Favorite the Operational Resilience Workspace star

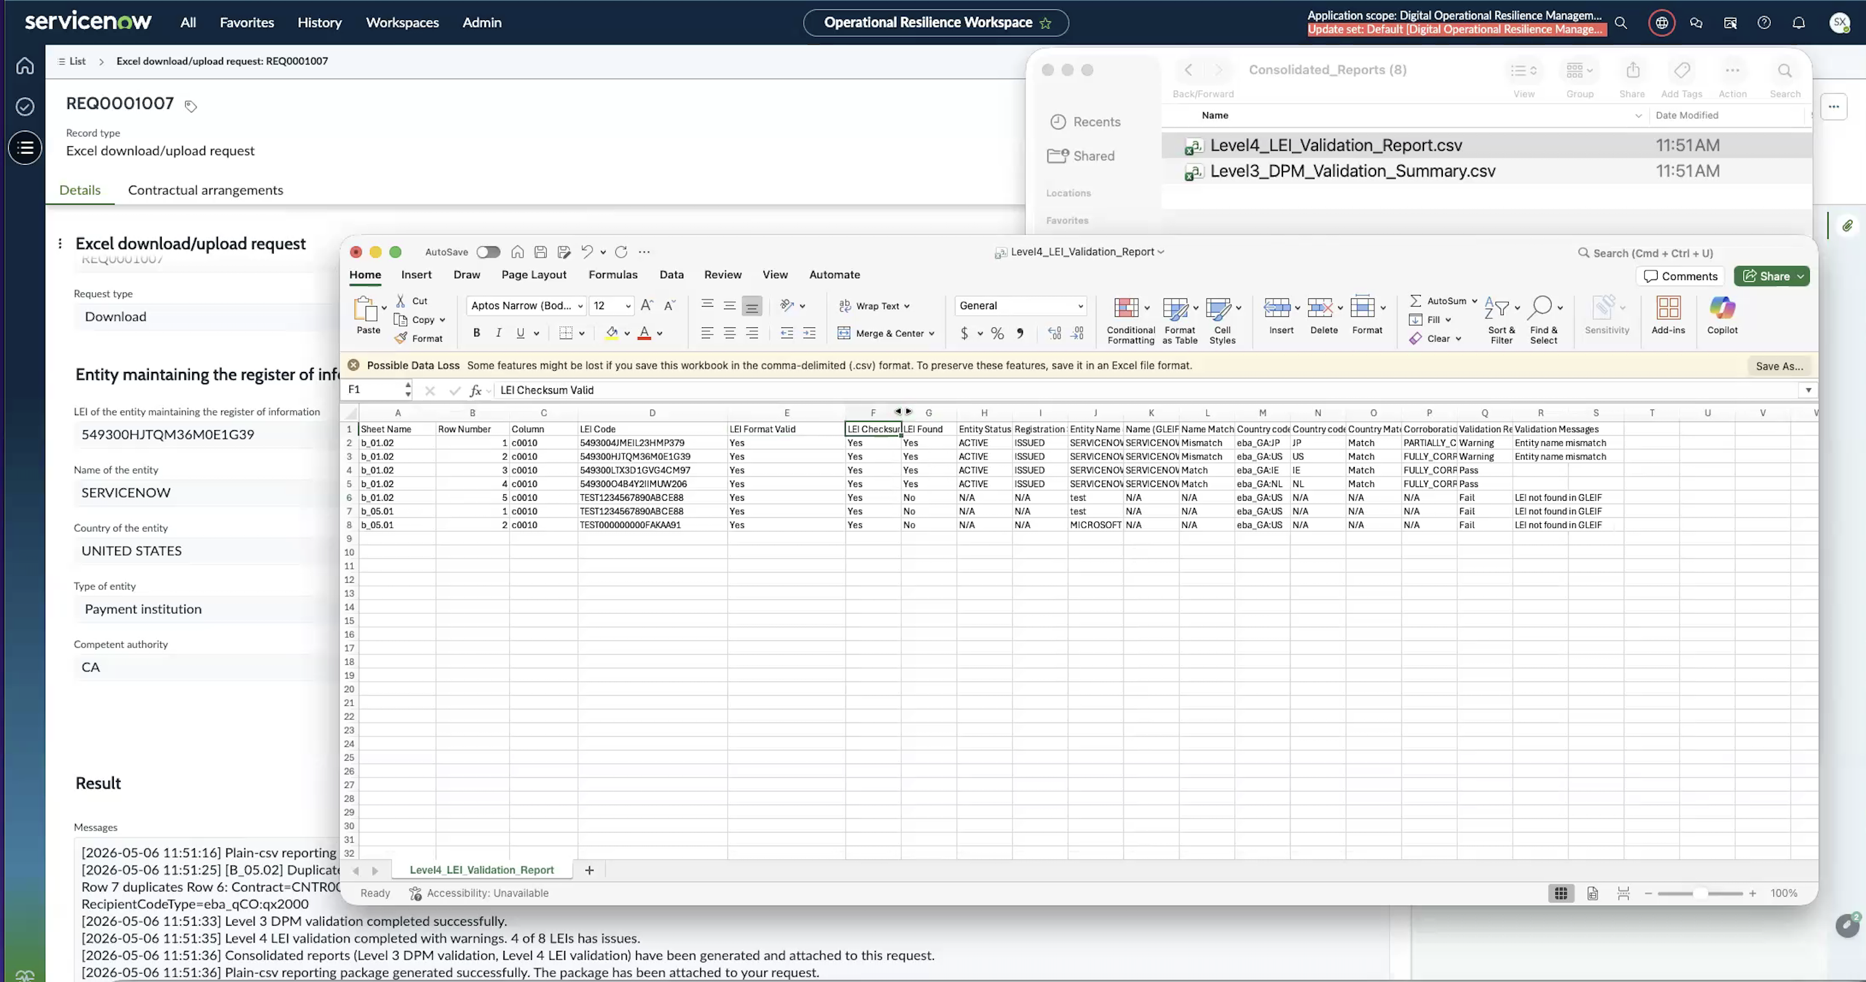click(1046, 23)
